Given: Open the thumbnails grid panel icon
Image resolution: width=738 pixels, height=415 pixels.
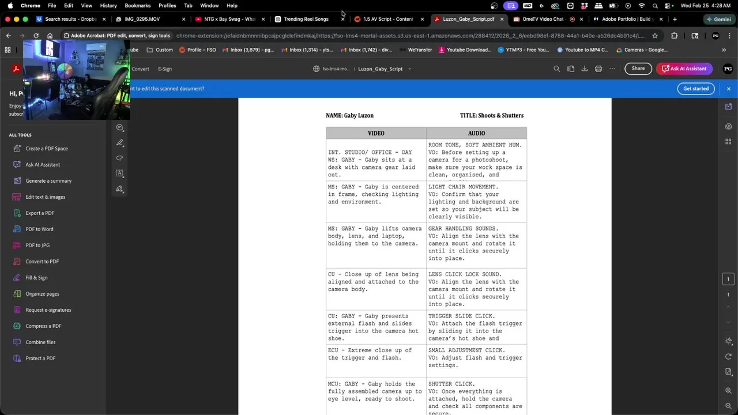Looking at the screenshot, I should point(728,142).
